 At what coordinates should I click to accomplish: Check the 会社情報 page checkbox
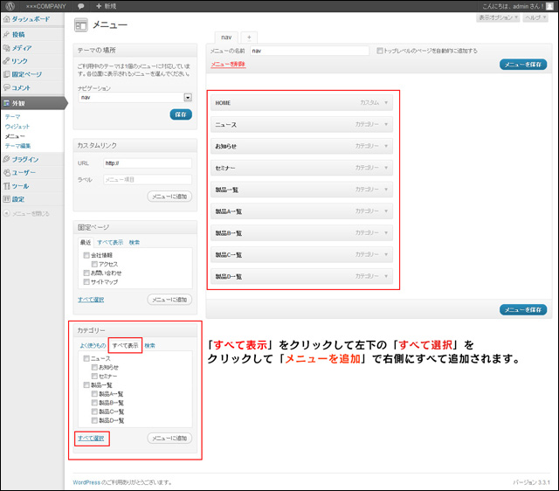click(86, 255)
